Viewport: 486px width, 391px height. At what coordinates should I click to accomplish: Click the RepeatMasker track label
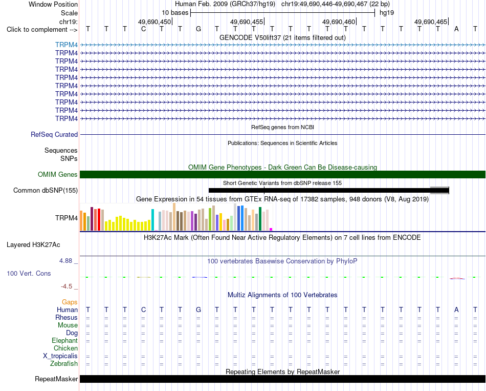click(x=56, y=379)
